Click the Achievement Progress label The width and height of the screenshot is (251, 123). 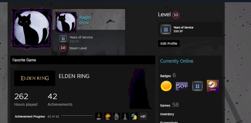point(30,116)
